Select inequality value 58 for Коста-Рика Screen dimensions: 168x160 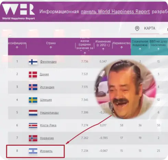pos(122,125)
